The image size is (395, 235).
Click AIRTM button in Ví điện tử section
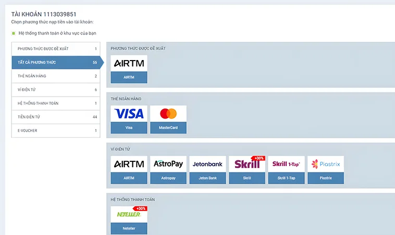click(x=129, y=178)
